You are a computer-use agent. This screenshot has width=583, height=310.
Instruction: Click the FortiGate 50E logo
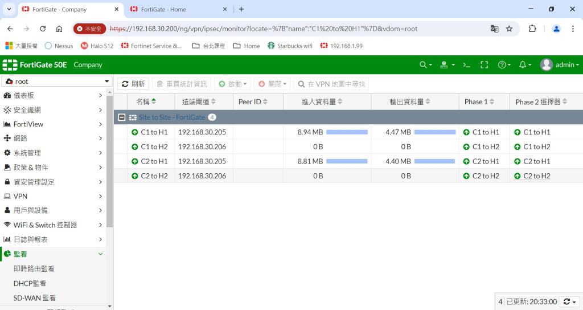pos(35,65)
